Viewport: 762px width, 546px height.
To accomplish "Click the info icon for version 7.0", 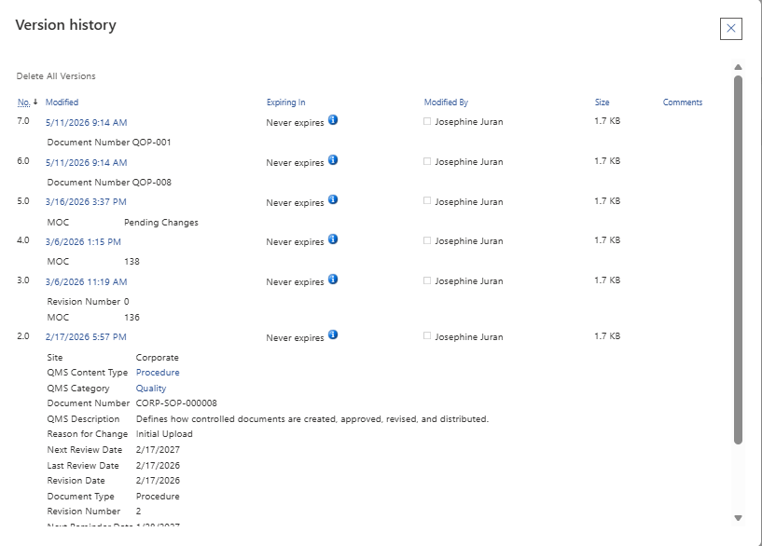I will tap(333, 120).
